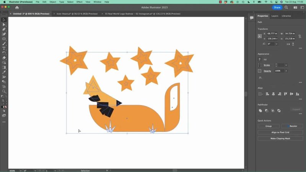Viewport: 306px width, 172px height.
Task: Switch to None color mode
Action: coord(6,107)
